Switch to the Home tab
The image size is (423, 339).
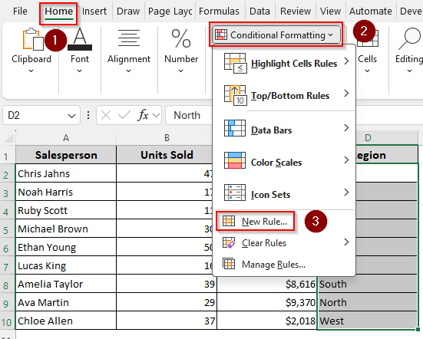(x=59, y=12)
